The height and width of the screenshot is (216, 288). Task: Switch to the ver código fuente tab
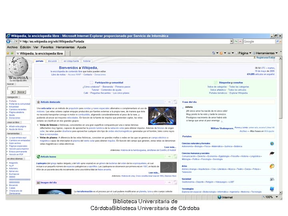click(x=71, y=61)
